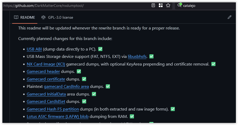The height and width of the screenshot is (125, 238).
Task: Open the Lotus ASIC firmware (LAFW) blob link
Action: coord(57,117)
